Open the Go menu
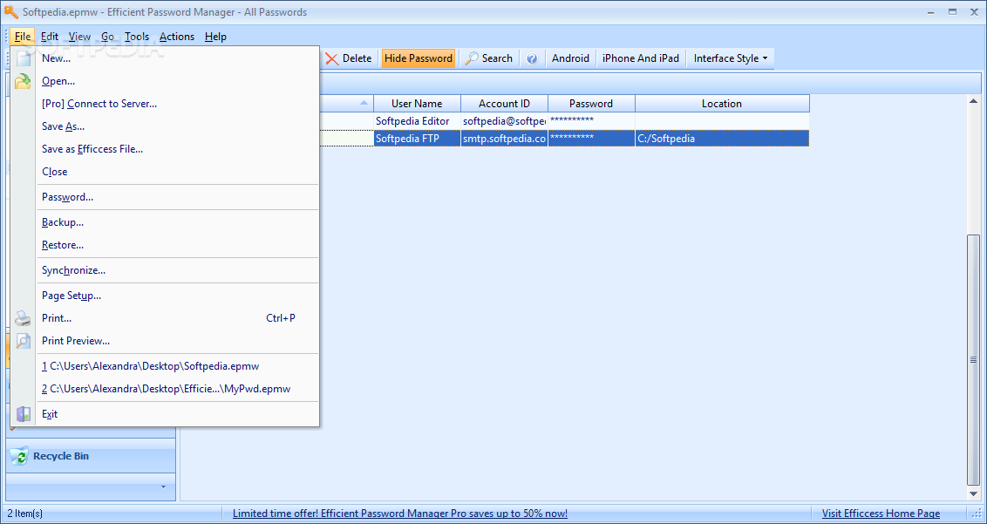987x524 pixels. 107,37
